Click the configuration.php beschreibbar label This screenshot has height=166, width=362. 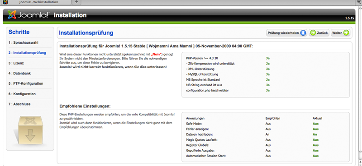[x=208, y=91]
